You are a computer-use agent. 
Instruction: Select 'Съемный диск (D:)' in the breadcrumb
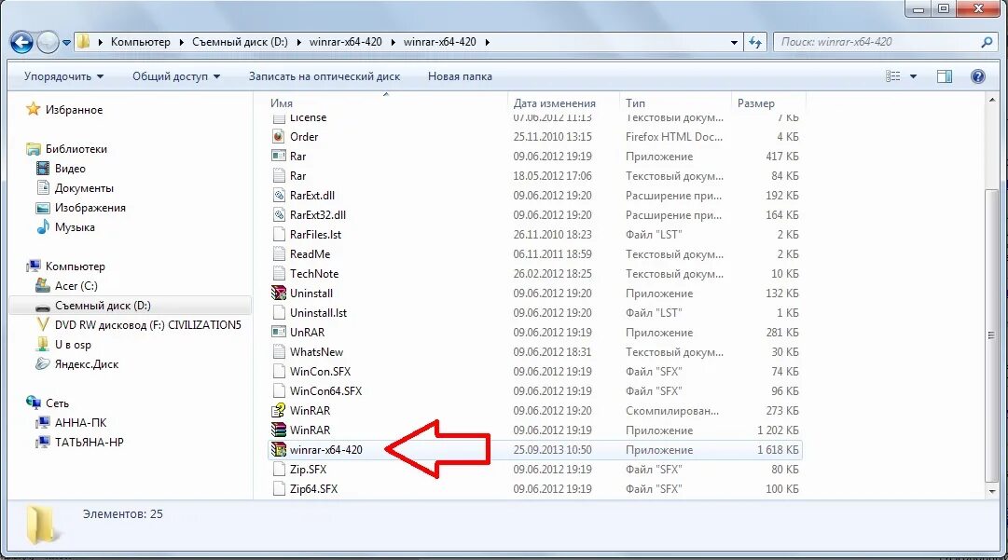pyautogui.click(x=240, y=42)
